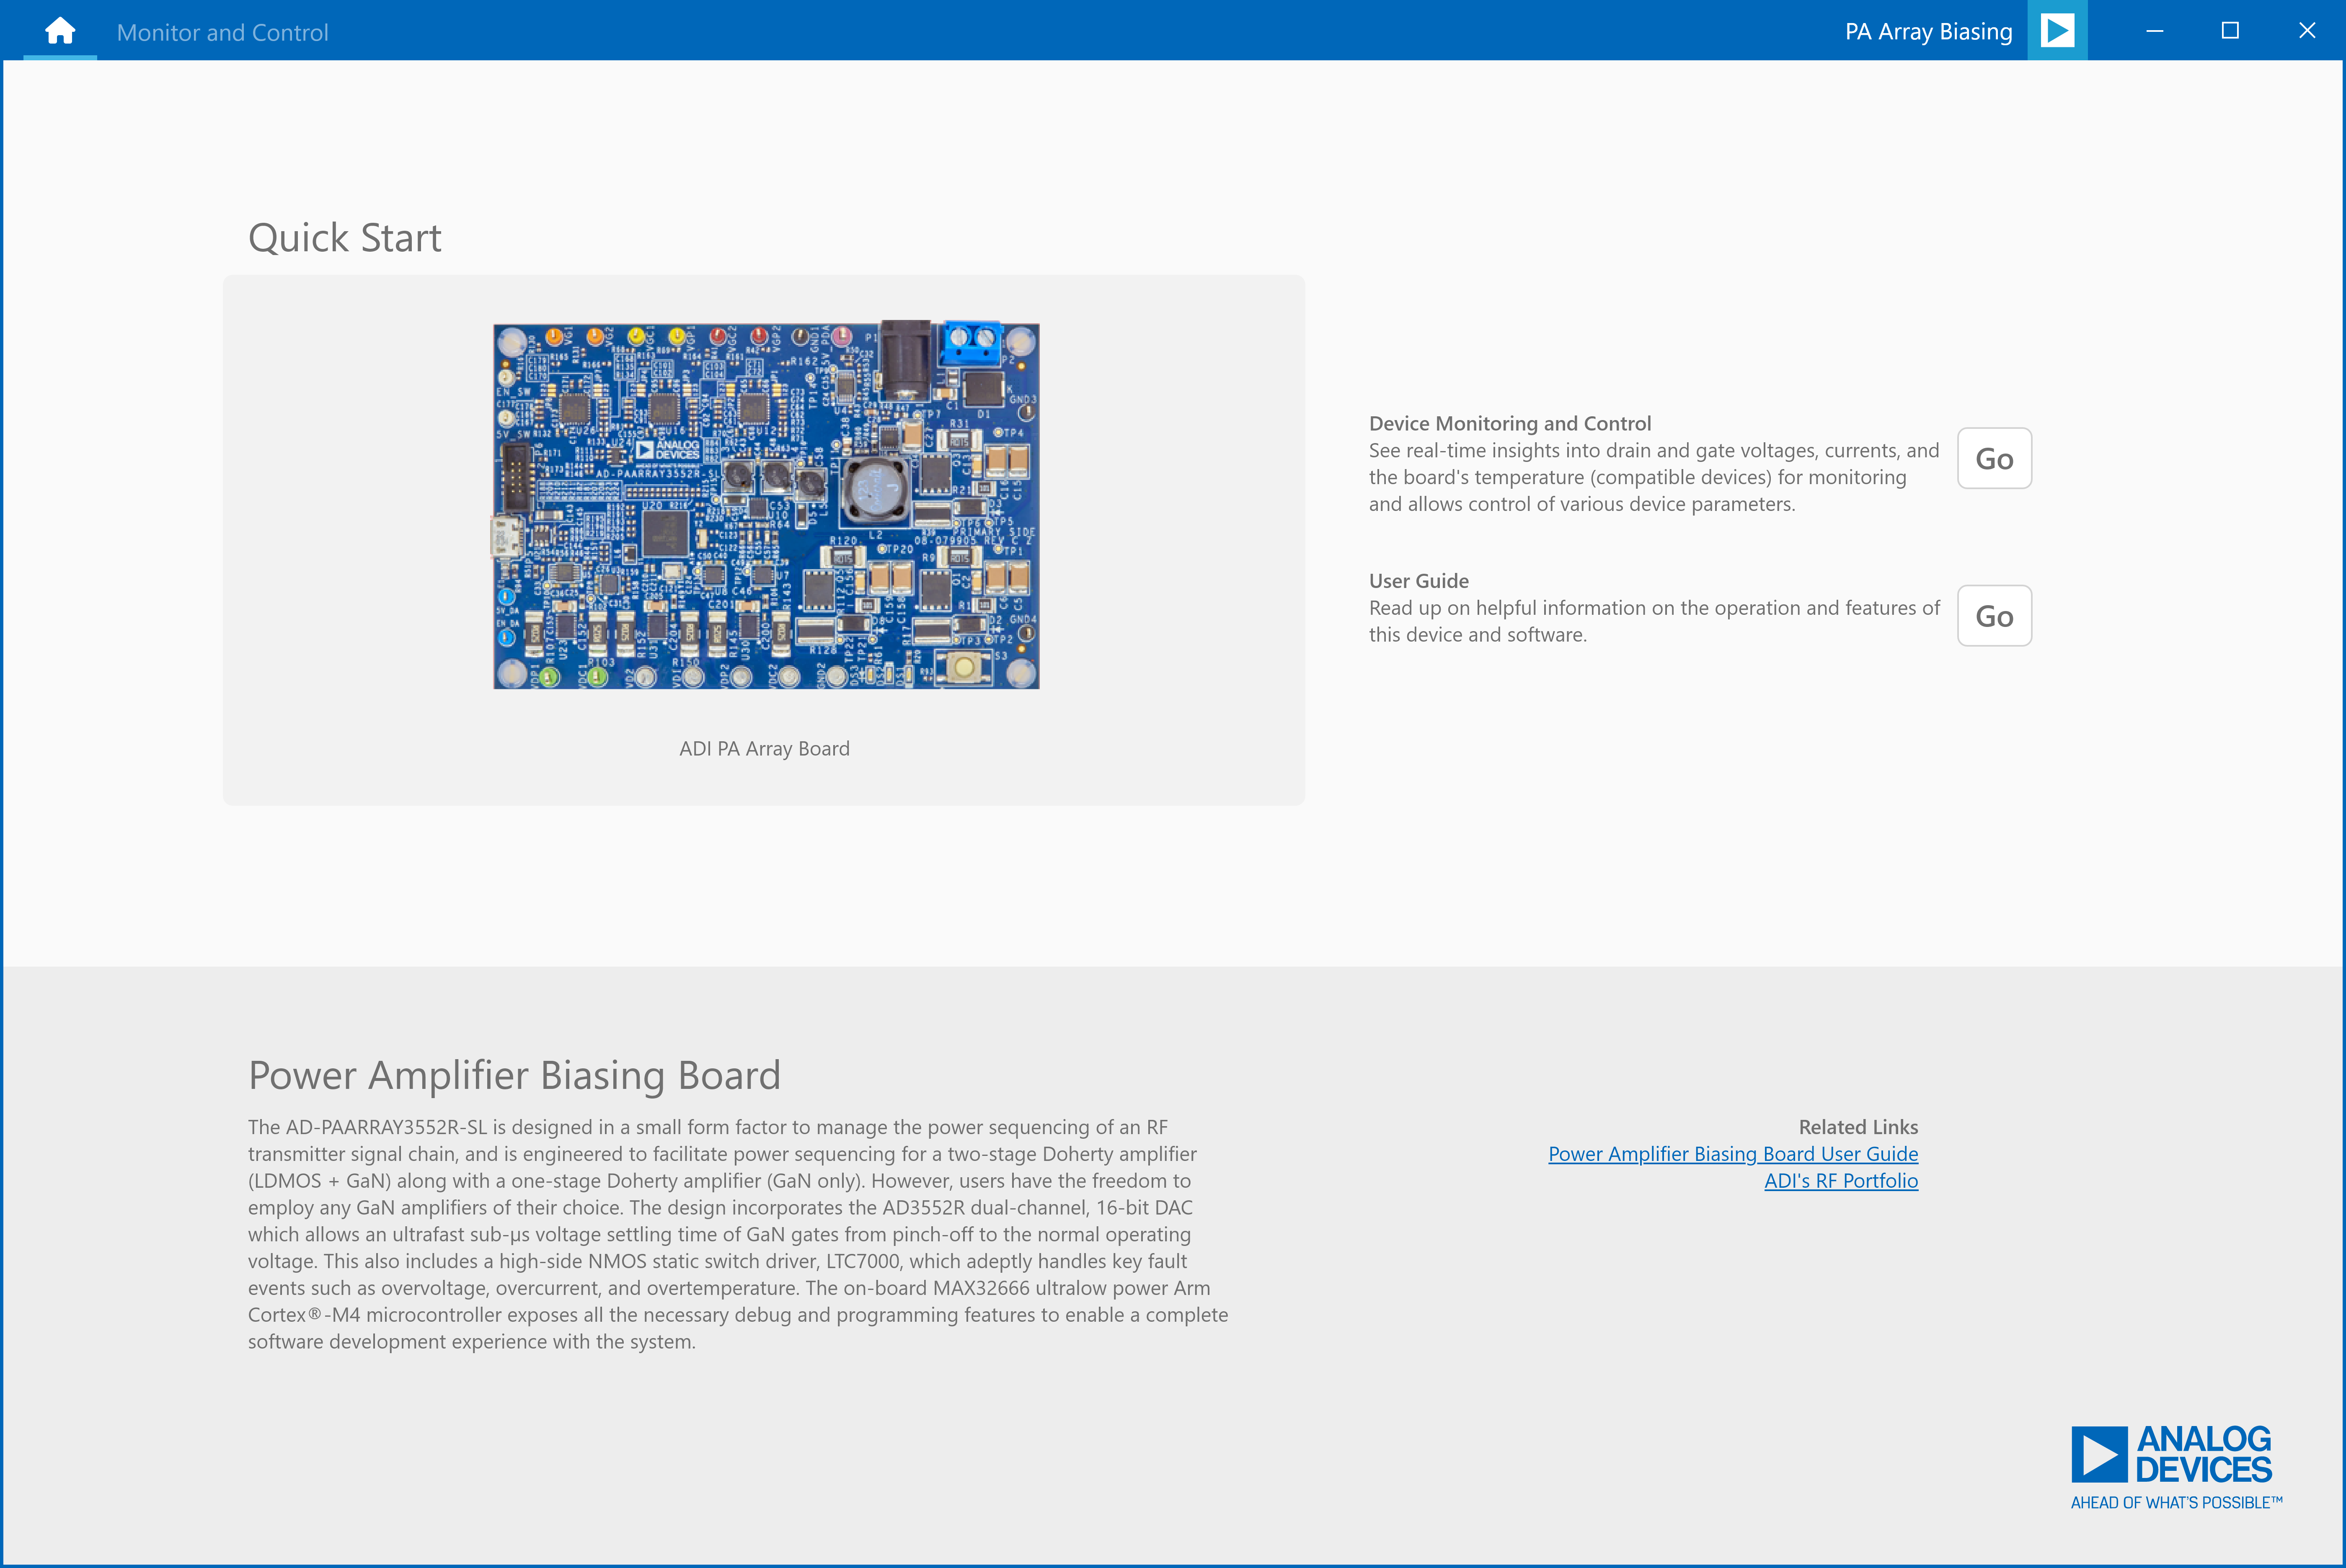This screenshot has width=2346, height=1568.
Task: Click the Home icon in the navigation bar
Action: coord(60,30)
